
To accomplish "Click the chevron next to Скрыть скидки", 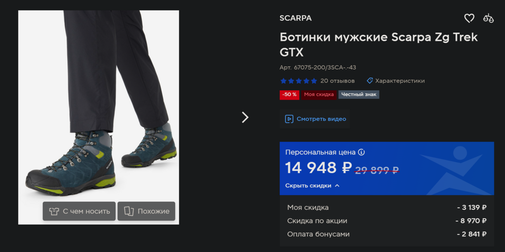I will [x=337, y=186].
